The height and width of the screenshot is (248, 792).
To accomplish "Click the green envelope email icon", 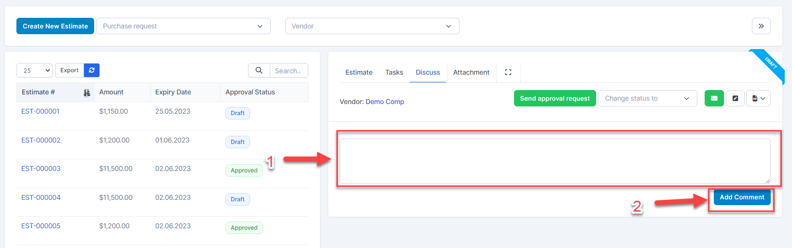I will coord(714,98).
